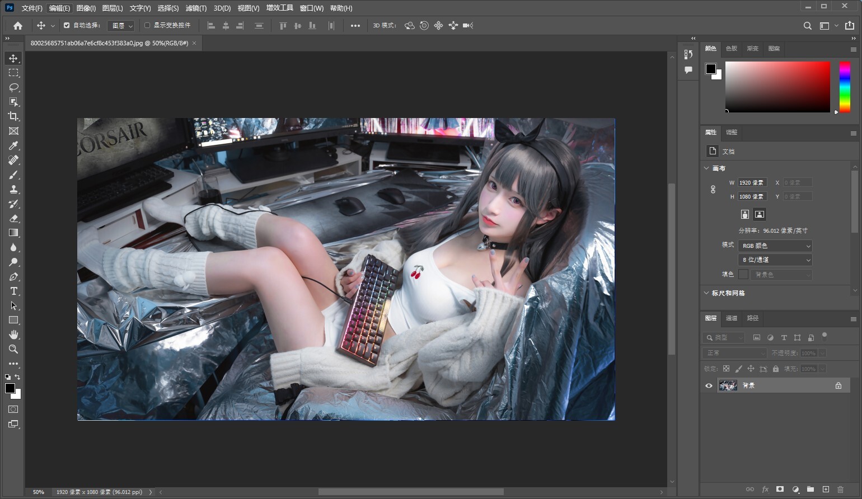Select the Hand tool
Screen dimensions: 862x499
pos(13,335)
